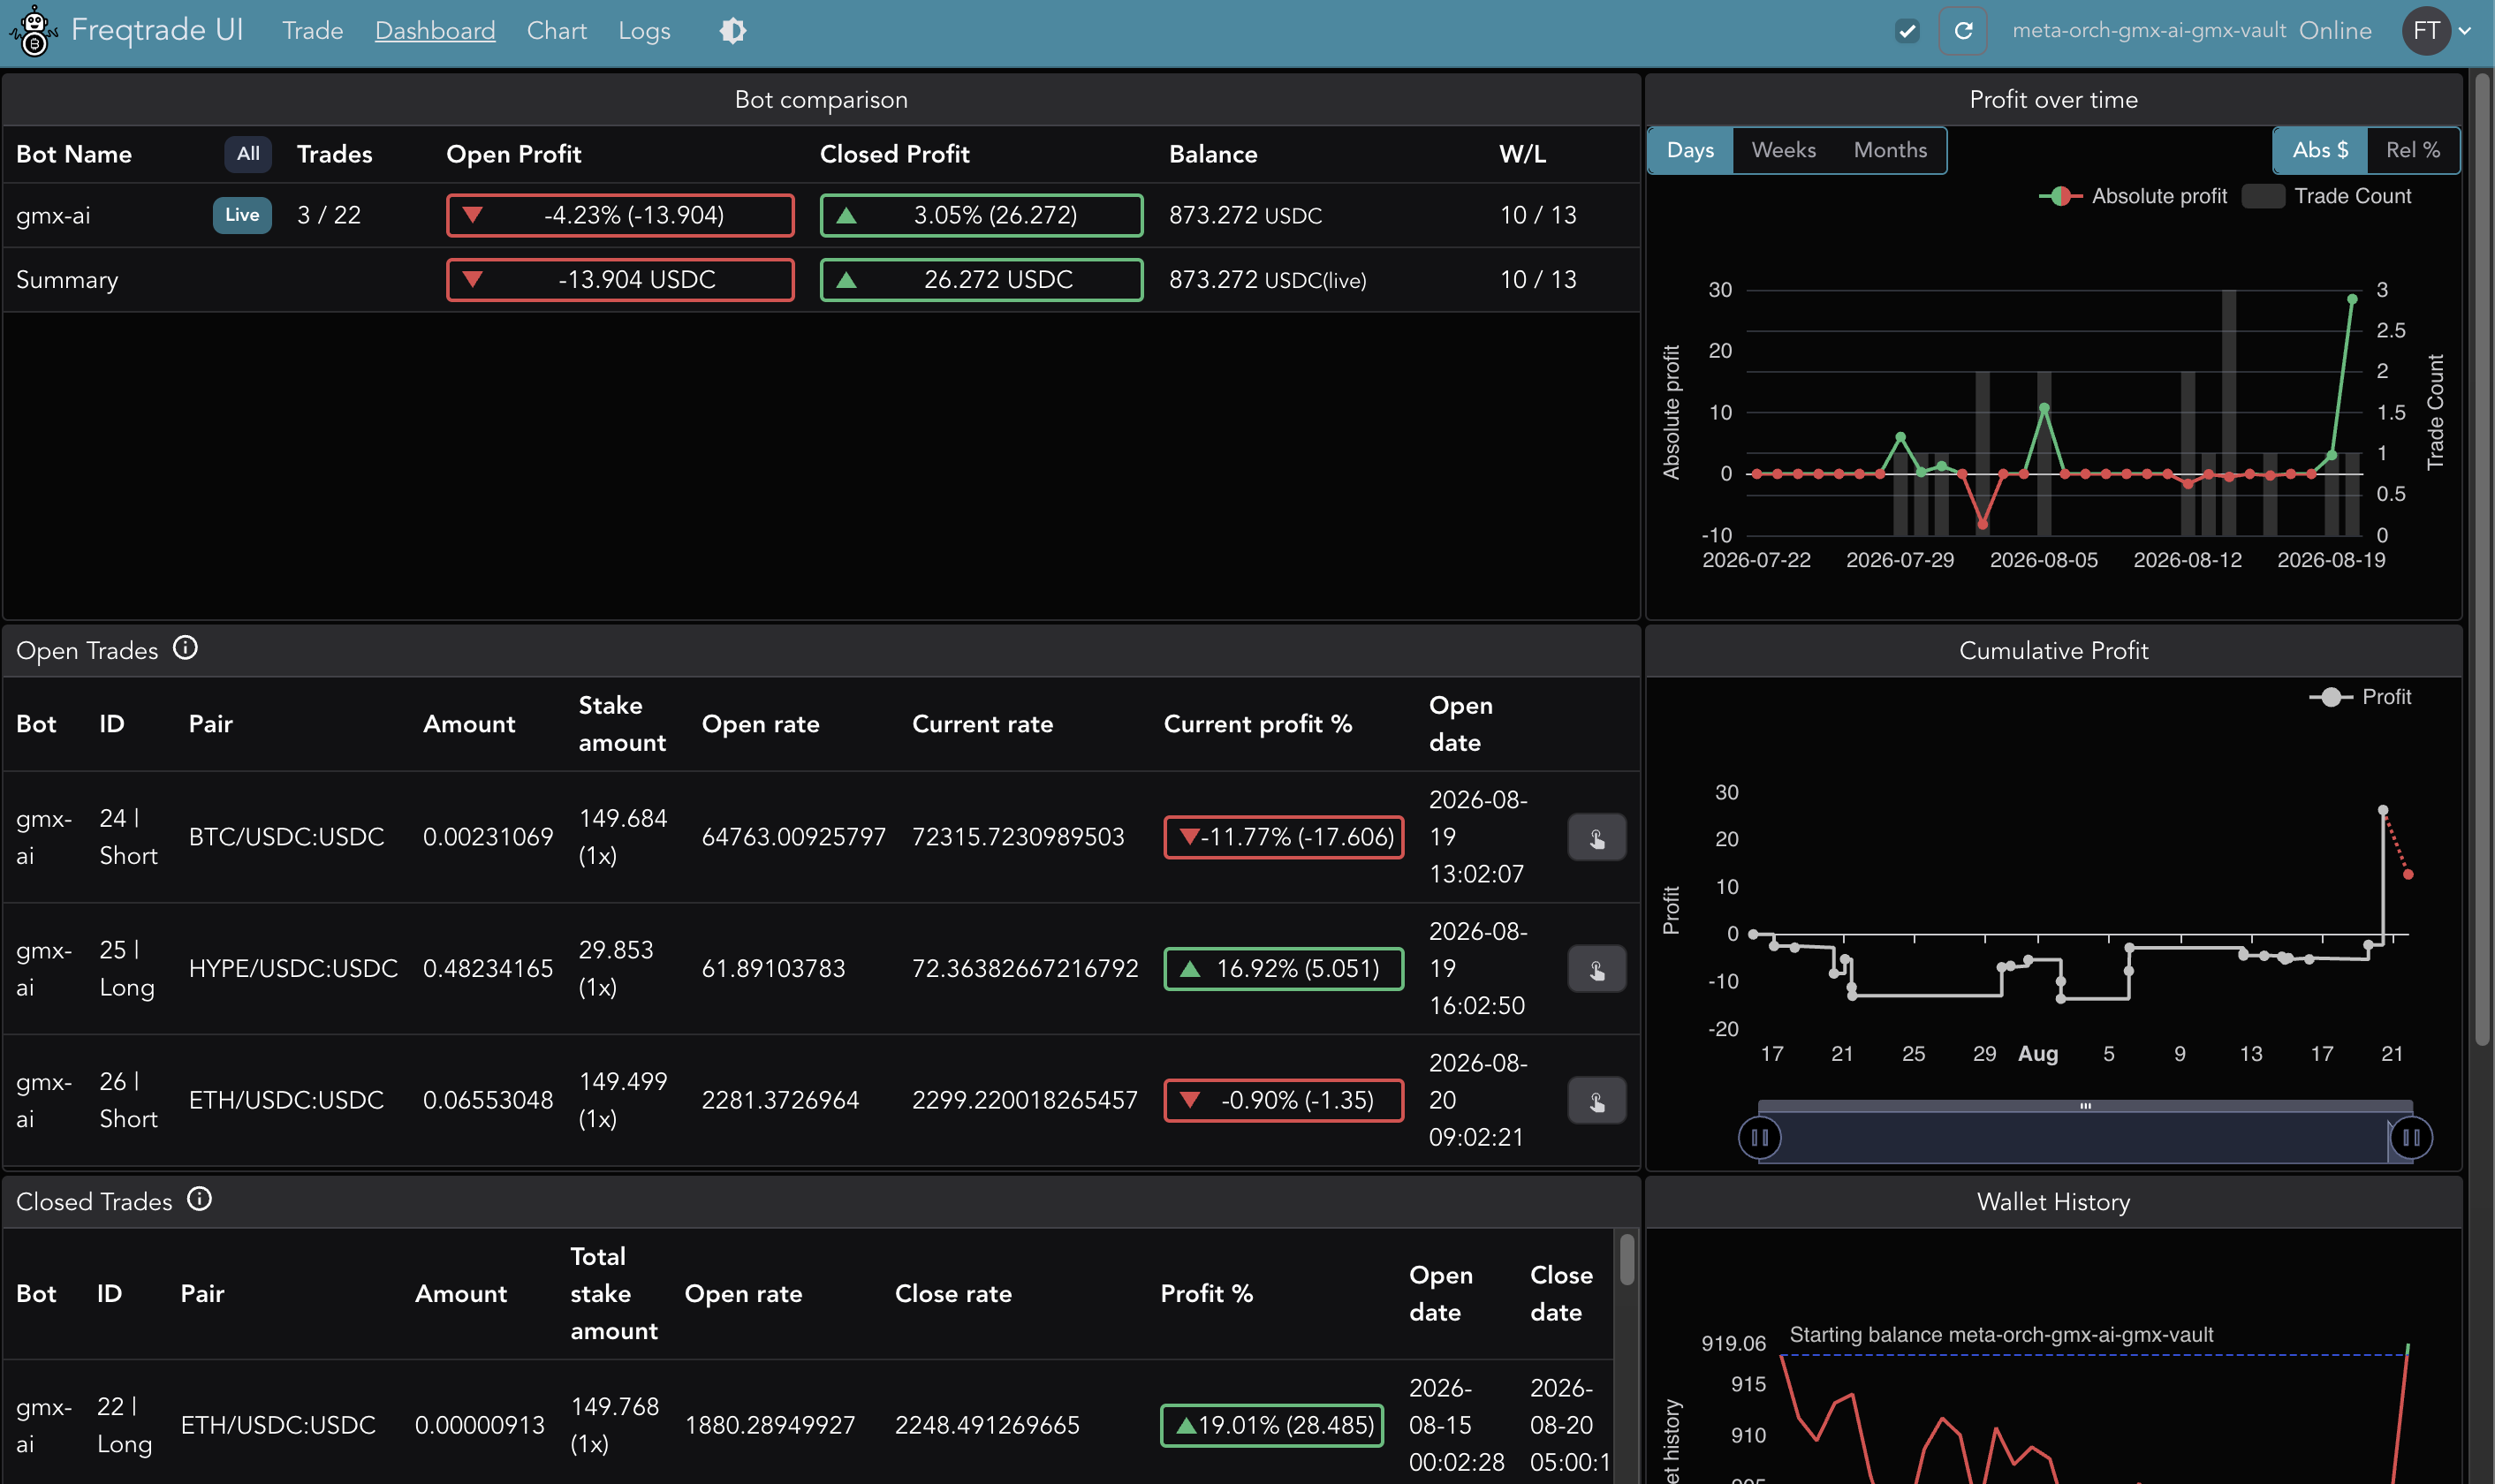The height and width of the screenshot is (1484, 2495).
Task: Click the refresh data icon button
Action: (x=1963, y=31)
